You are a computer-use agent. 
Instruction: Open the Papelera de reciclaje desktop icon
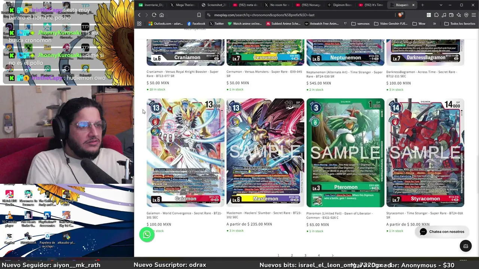[x=47, y=240]
